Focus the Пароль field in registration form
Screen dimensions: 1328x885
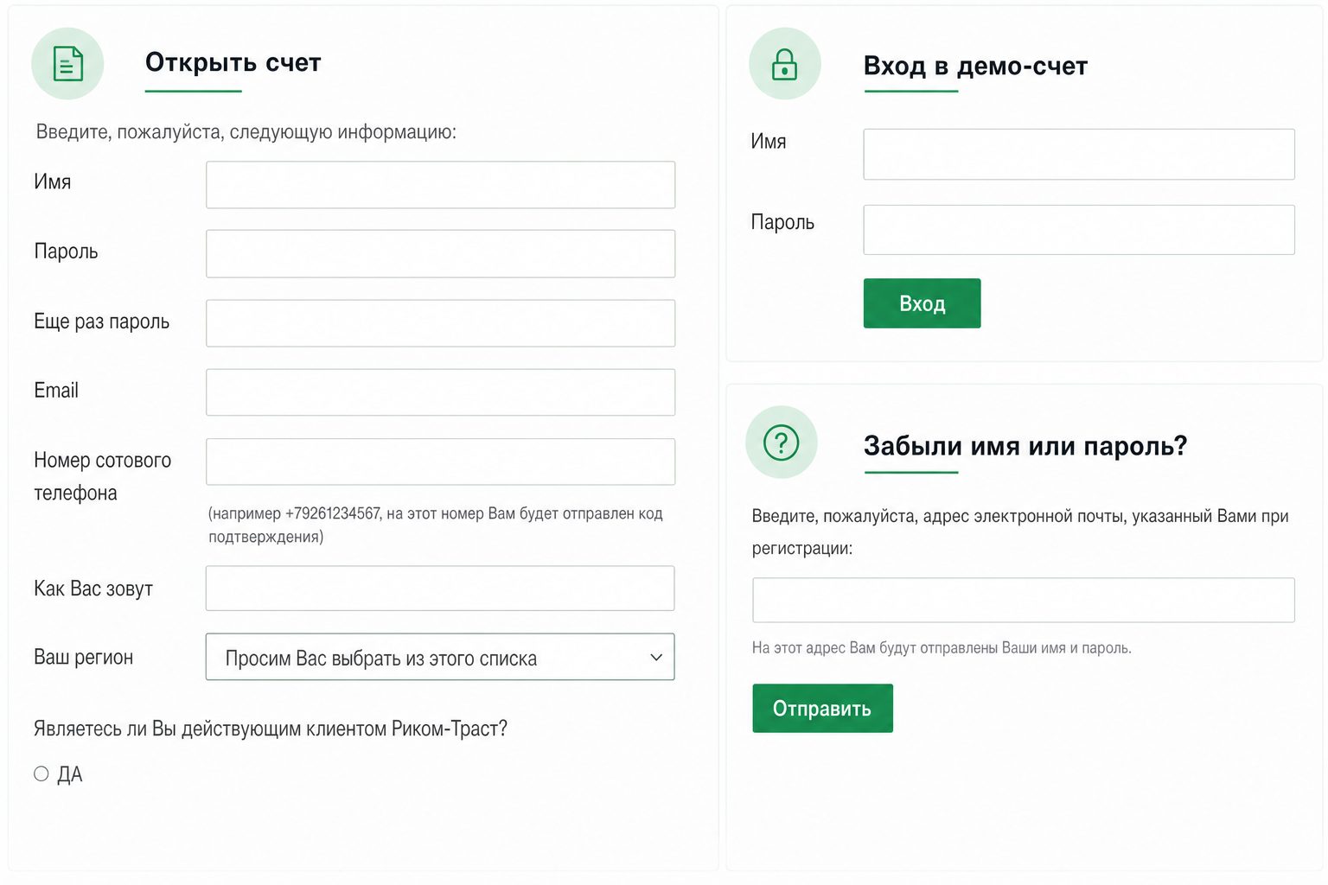(x=440, y=254)
